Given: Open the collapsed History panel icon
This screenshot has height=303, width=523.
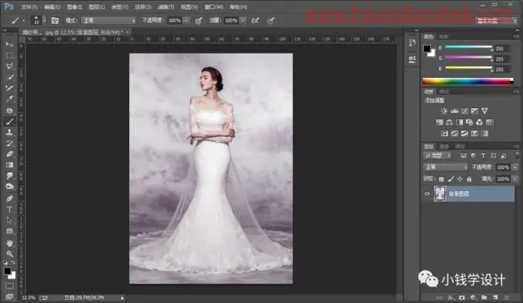Looking at the screenshot, I should point(412,43).
